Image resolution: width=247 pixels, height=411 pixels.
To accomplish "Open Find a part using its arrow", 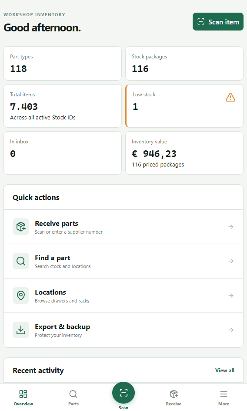I will [231, 261].
